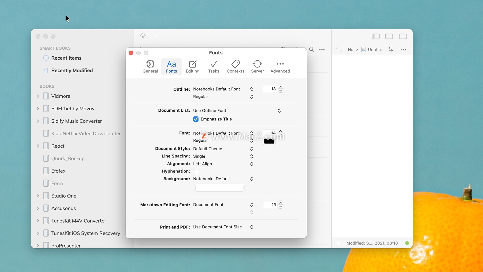483x272 pixels.
Task: Click the plus icon in the editor footer
Action: (338, 243)
